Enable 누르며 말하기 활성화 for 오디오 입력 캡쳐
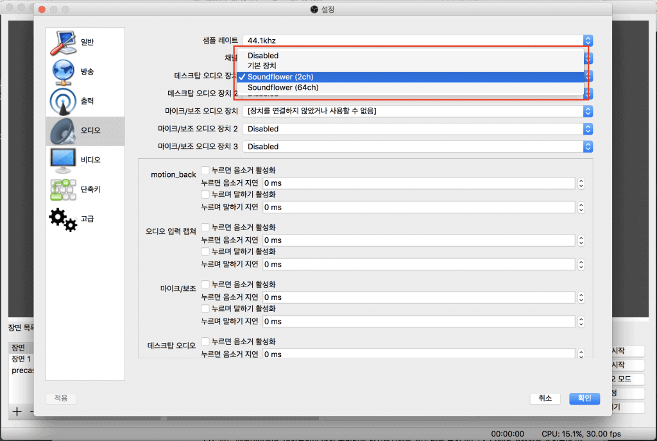 205,251
